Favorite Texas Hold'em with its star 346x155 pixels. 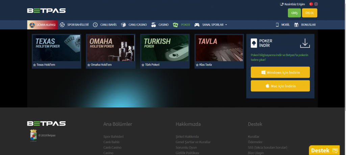[x=34, y=65]
